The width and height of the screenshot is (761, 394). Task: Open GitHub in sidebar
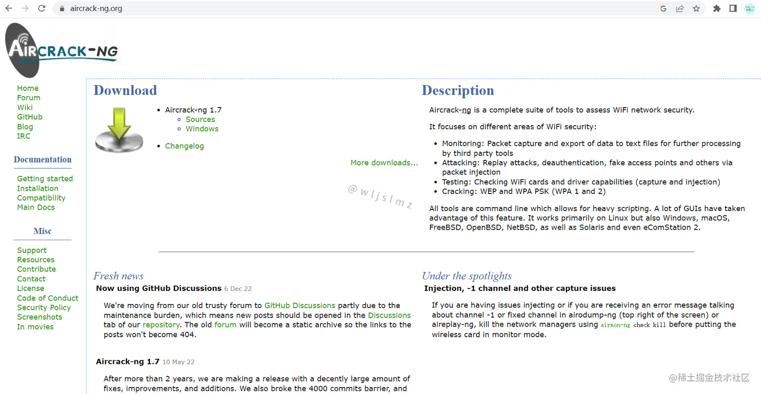coord(30,117)
